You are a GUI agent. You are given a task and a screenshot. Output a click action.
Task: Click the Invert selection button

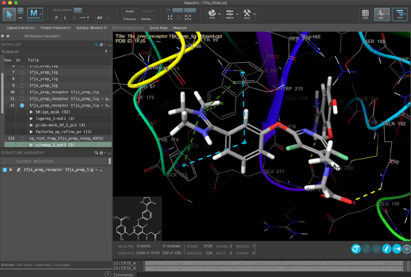click(129, 11)
